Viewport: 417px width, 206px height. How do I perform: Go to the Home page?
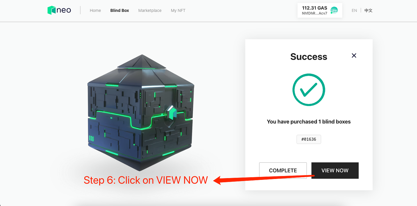coord(95,10)
